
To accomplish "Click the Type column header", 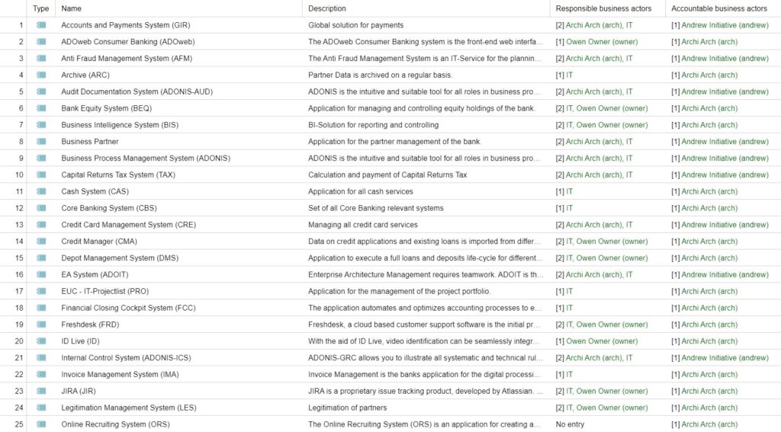I will tap(41, 8).
